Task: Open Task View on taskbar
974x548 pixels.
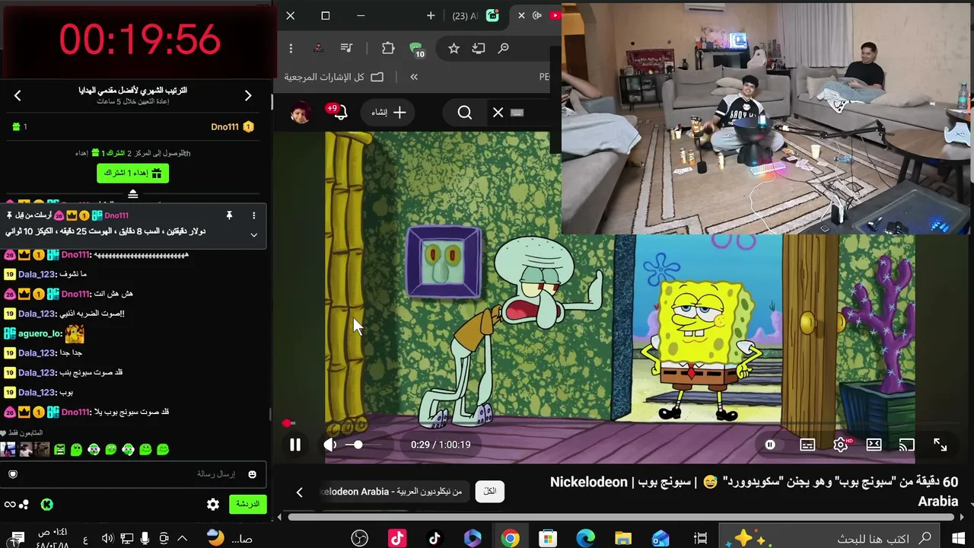Action: 700,539
